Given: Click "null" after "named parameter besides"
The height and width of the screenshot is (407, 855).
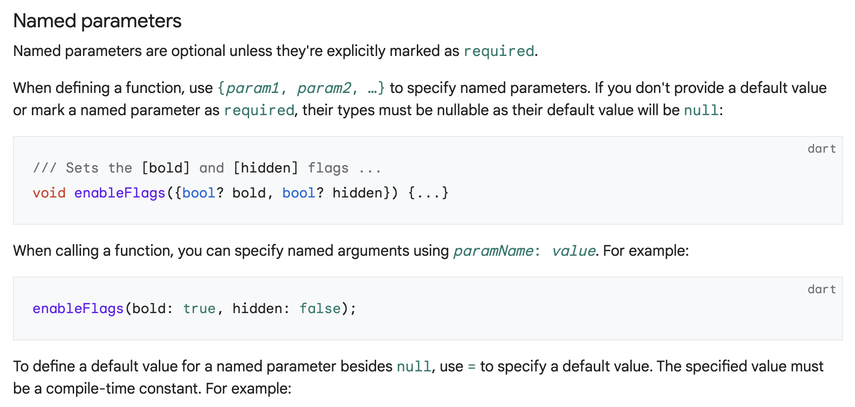Looking at the screenshot, I should pos(414,367).
